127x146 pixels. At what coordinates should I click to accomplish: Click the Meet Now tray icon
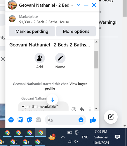tap(77, 132)
